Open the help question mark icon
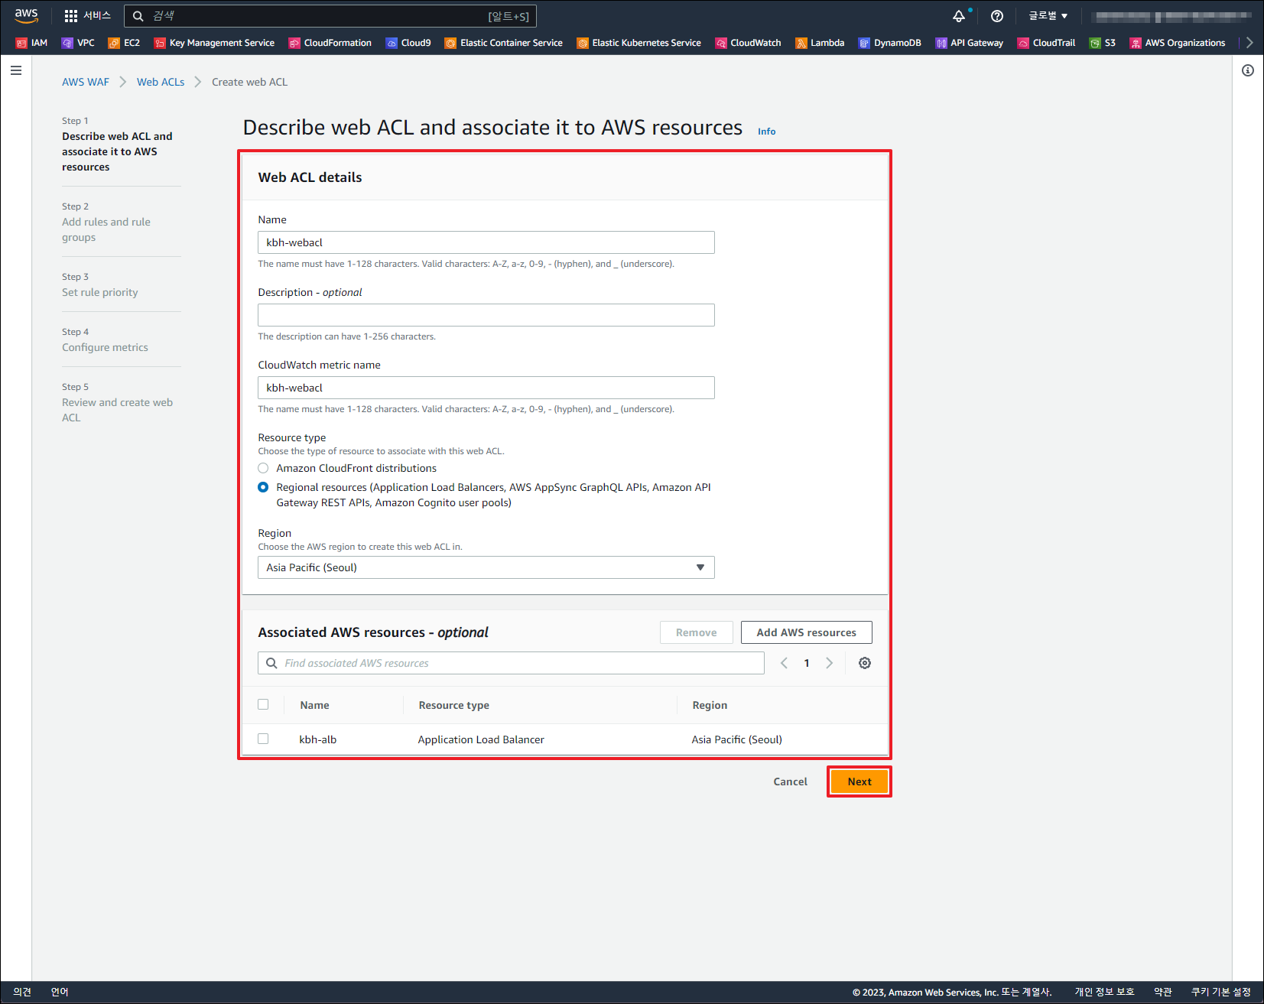 click(997, 16)
